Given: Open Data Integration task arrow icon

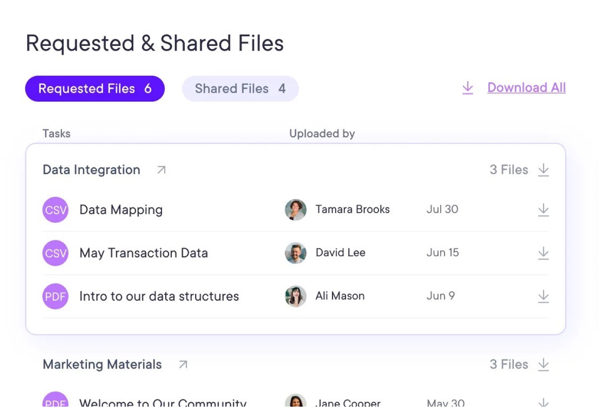Looking at the screenshot, I should point(162,170).
